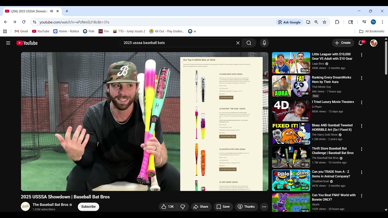Clear the search box with the X
Viewport: 388px width, 218px height.
(x=238, y=43)
